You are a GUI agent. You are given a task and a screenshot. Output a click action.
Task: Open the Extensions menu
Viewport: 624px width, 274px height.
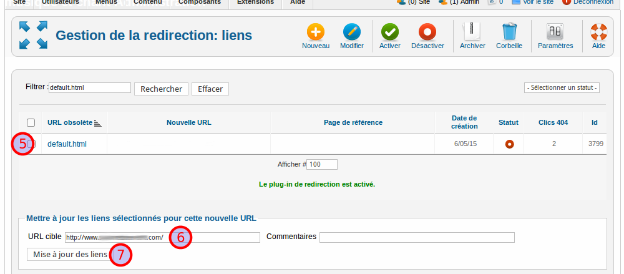pyautogui.click(x=255, y=2)
